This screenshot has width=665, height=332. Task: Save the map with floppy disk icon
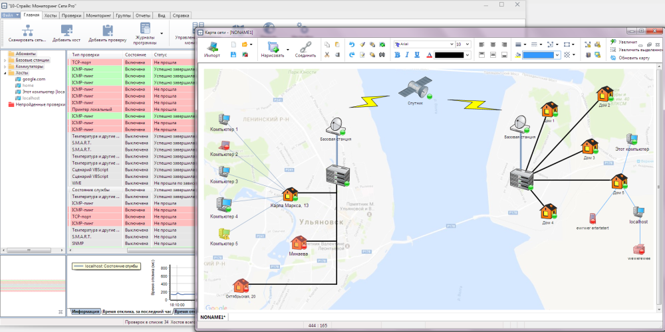click(233, 54)
